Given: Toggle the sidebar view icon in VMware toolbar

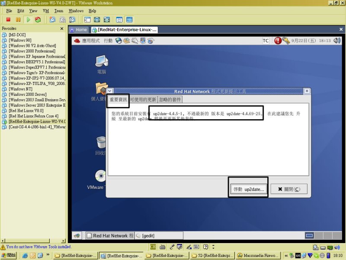Looking at the screenshot, I should pos(87,19).
